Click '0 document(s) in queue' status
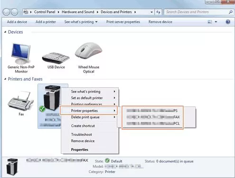The width and height of the screenshot is (235, 178). 175,161
